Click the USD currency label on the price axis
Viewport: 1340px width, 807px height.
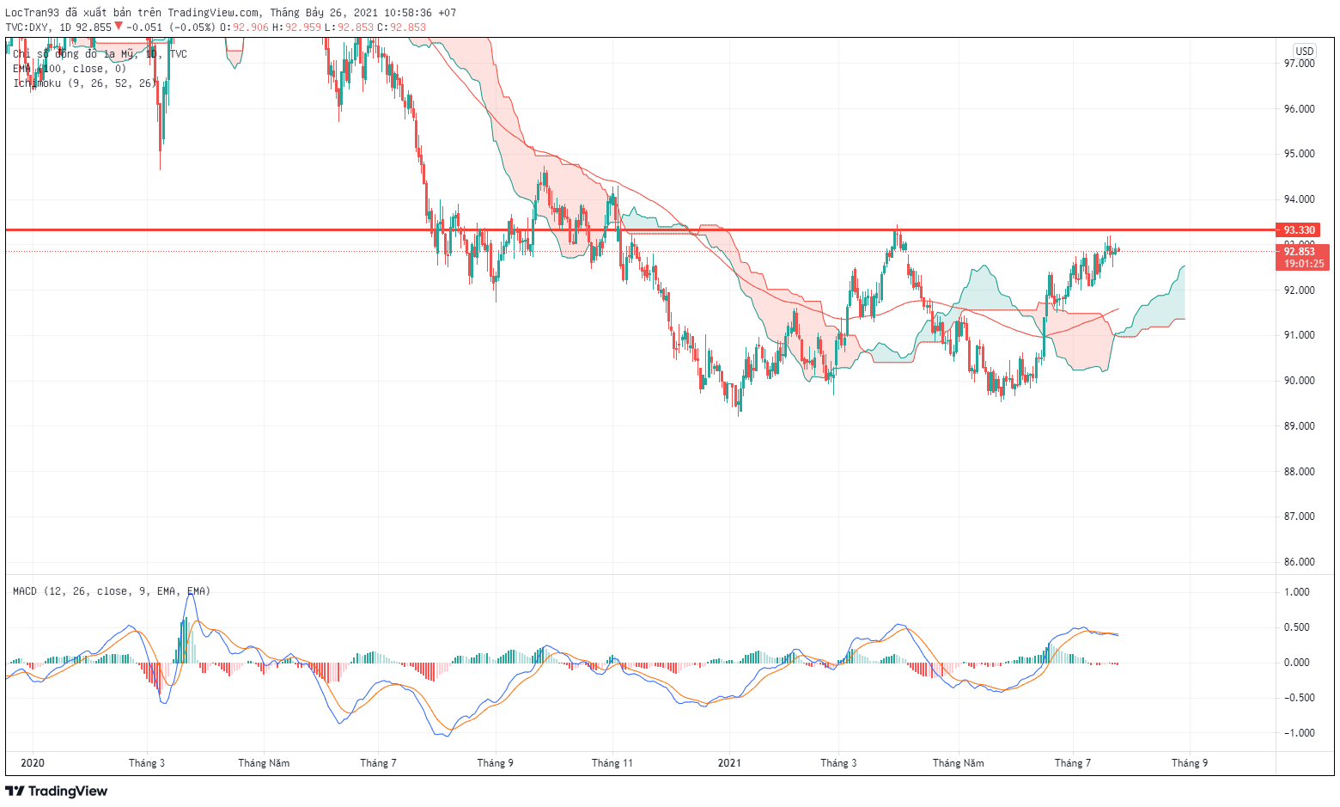(x=1305, y=52)
